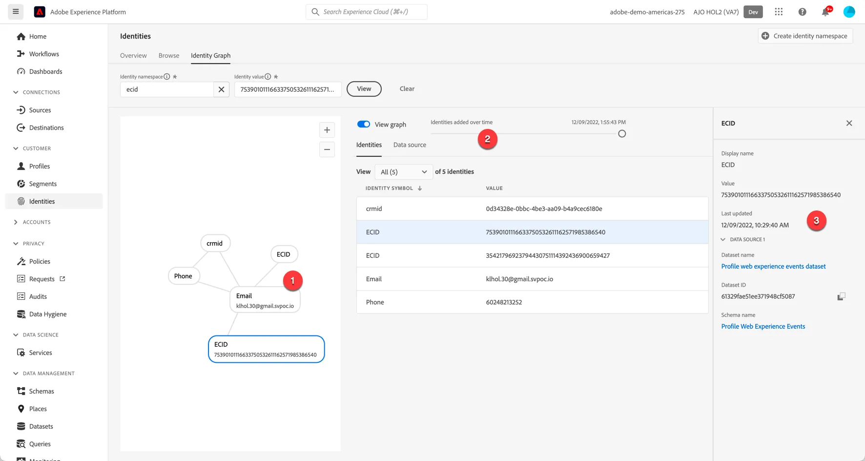Open the Data source tab
865x461 pixels.
[x=410, y=145]
